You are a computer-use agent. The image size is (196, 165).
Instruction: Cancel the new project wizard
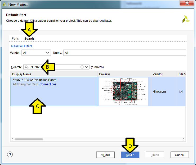click(x=179, y=155)
